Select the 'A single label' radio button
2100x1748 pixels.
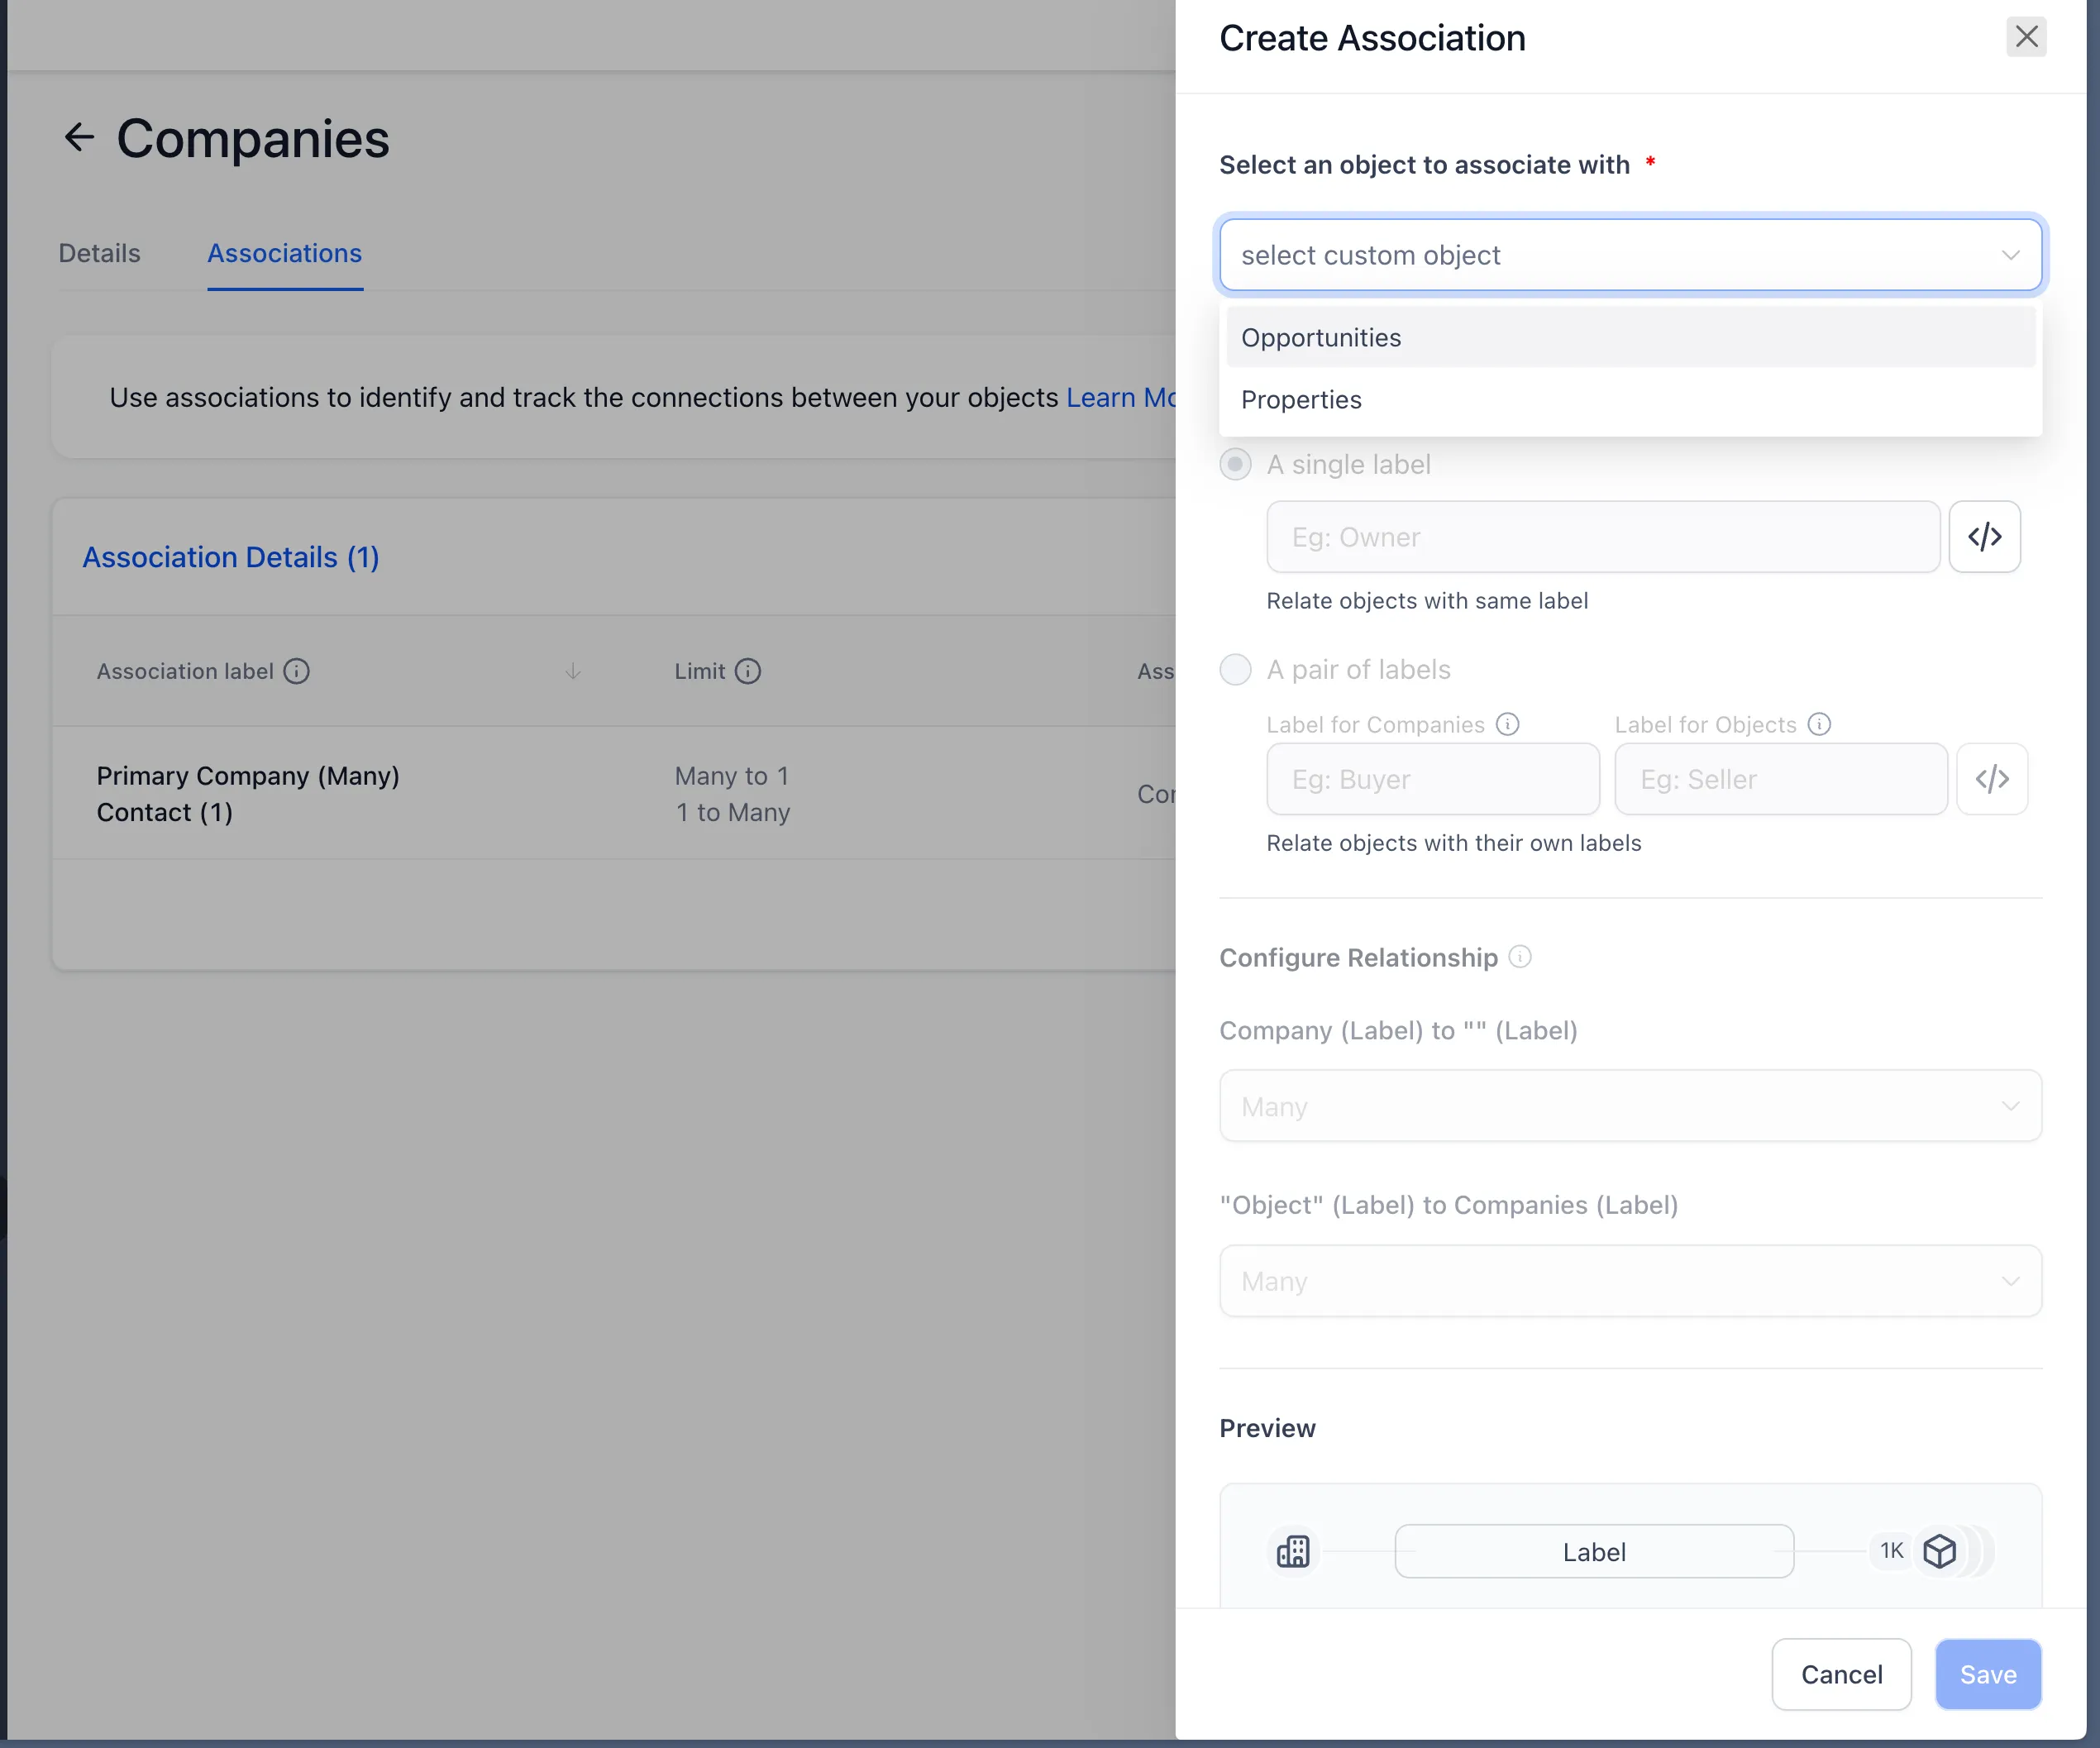click(1236, 464)
